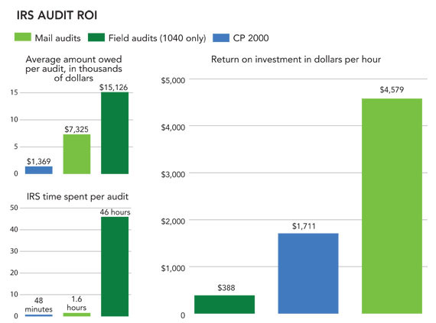Image resolution: width=436 pixels, height=323 pixels.
Task: Click the 48 minutes CP 2000 time bar
Action: (x=39, y=315)
